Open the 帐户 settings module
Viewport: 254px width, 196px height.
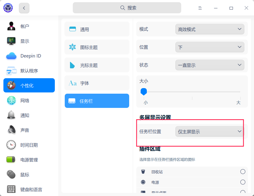(29, 26)
